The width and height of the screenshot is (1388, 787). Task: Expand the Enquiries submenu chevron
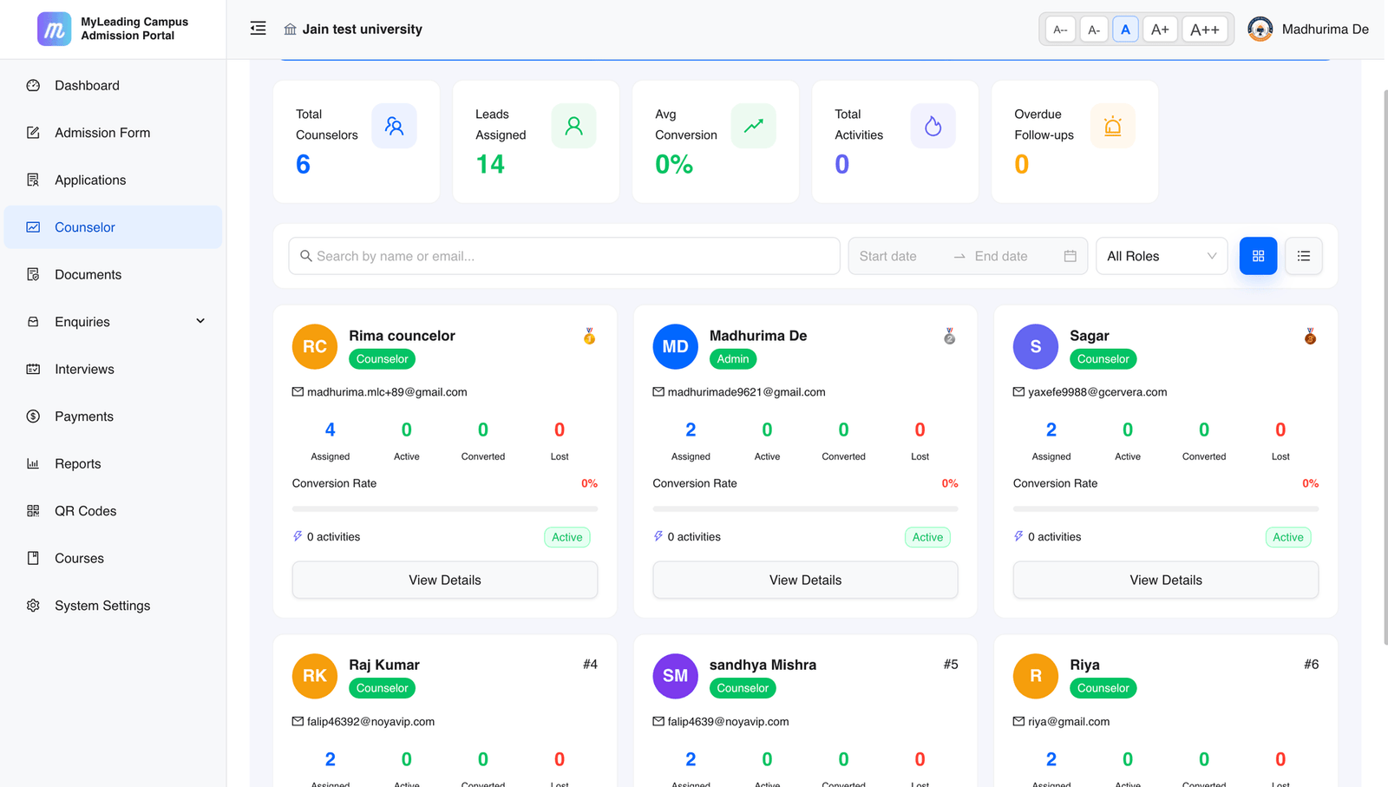point(200,321)
